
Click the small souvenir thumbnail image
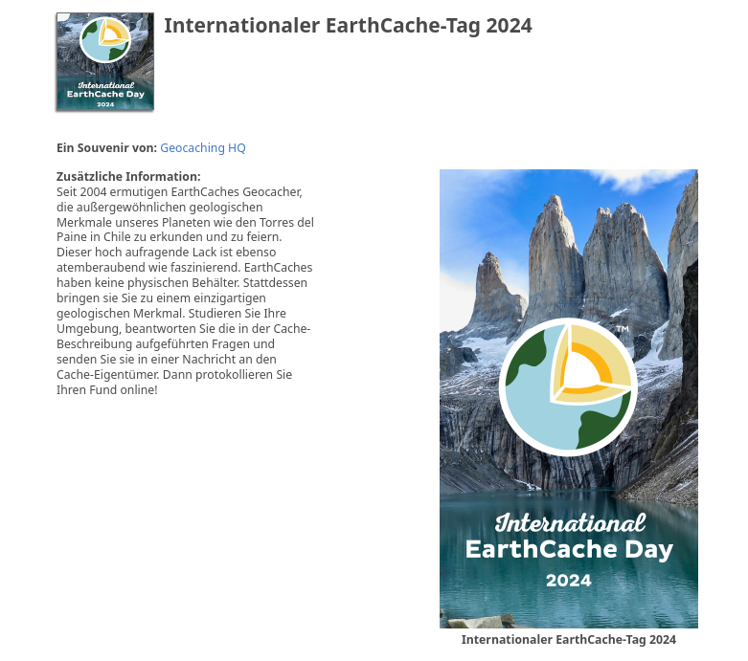(x=105, y=62)
